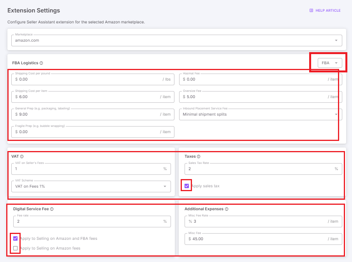Screen dimensions: 352x262
Task: Click the Additional Expenses info icon
Action: click(226, 209)
